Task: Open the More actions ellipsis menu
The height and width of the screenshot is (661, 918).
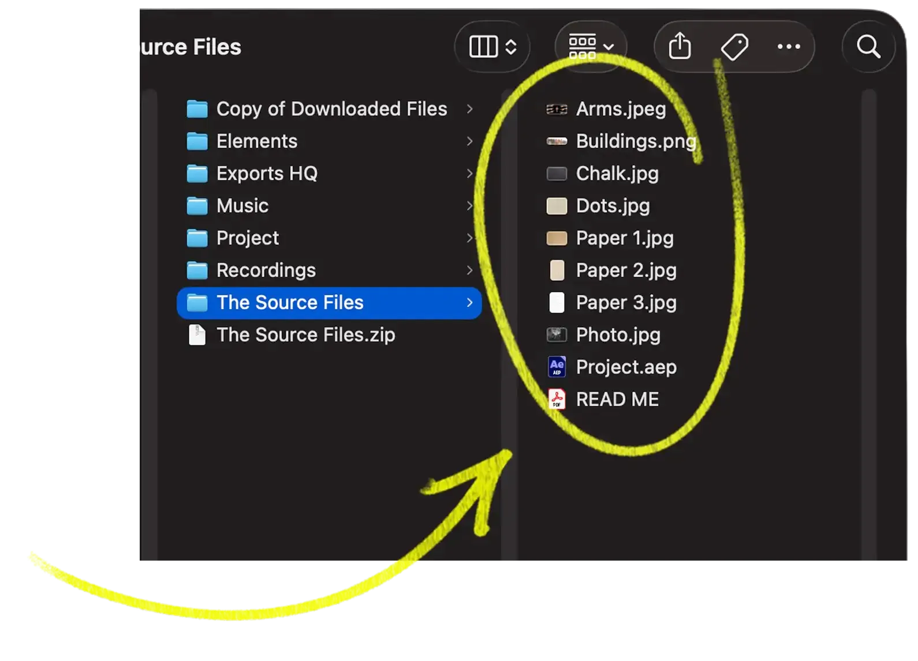Action: coord(789,46)
